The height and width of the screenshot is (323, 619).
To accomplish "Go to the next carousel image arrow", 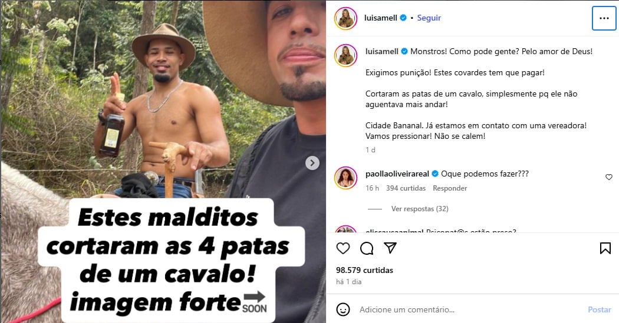I will pos(312,163).
